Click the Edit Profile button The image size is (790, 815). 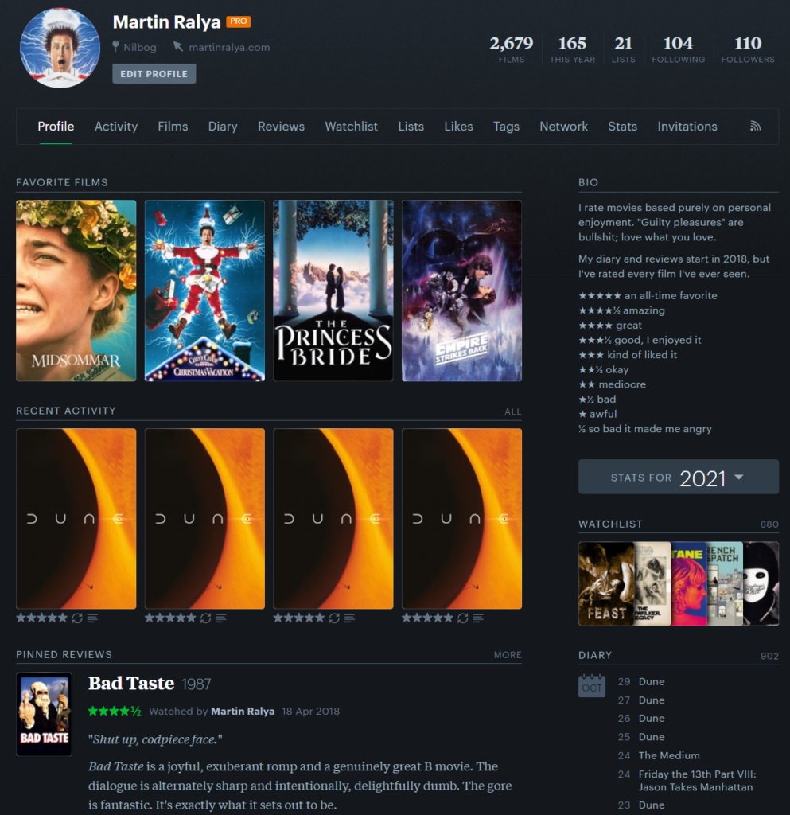154,74
